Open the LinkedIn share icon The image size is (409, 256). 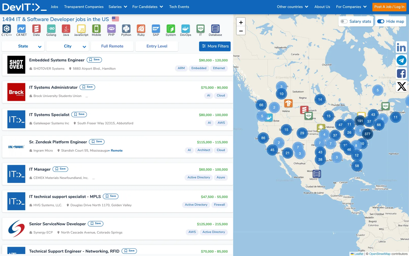tap(401, 47)
